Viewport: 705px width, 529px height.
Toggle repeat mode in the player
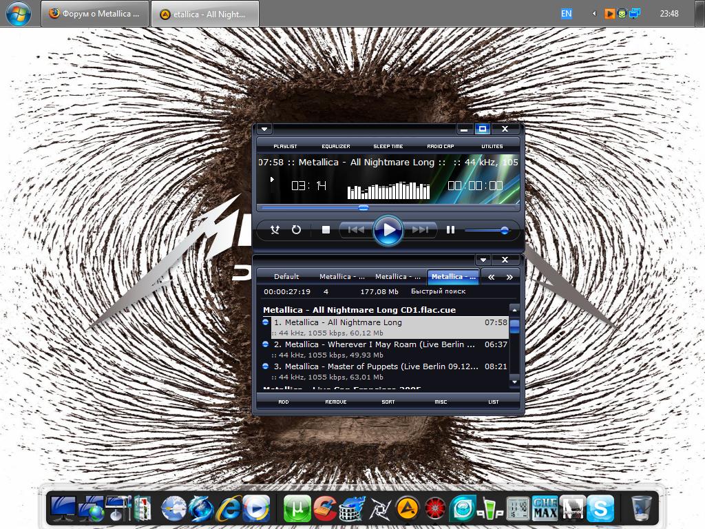click(x=296, y=230)
